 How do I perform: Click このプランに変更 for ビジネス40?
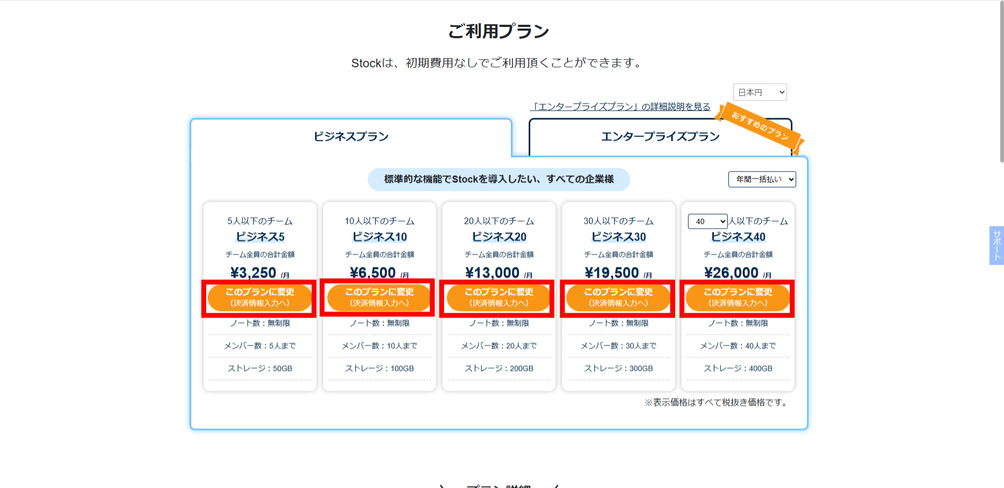click(x=738, y=297)
